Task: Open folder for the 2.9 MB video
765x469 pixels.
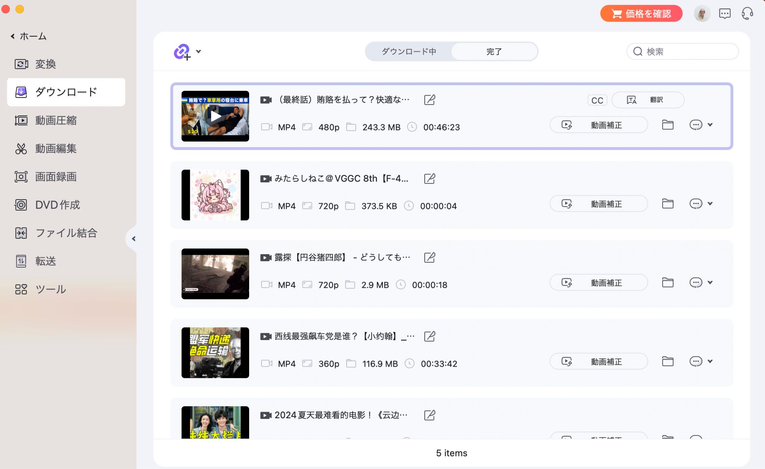Action: coord(668,283)
